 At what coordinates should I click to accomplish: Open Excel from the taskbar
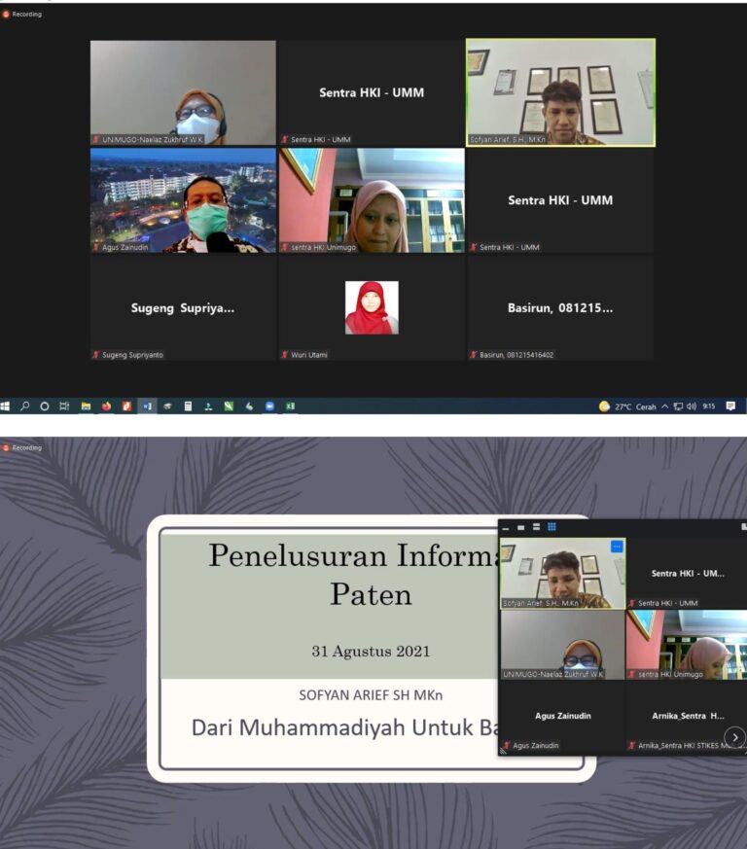(291, 407)
